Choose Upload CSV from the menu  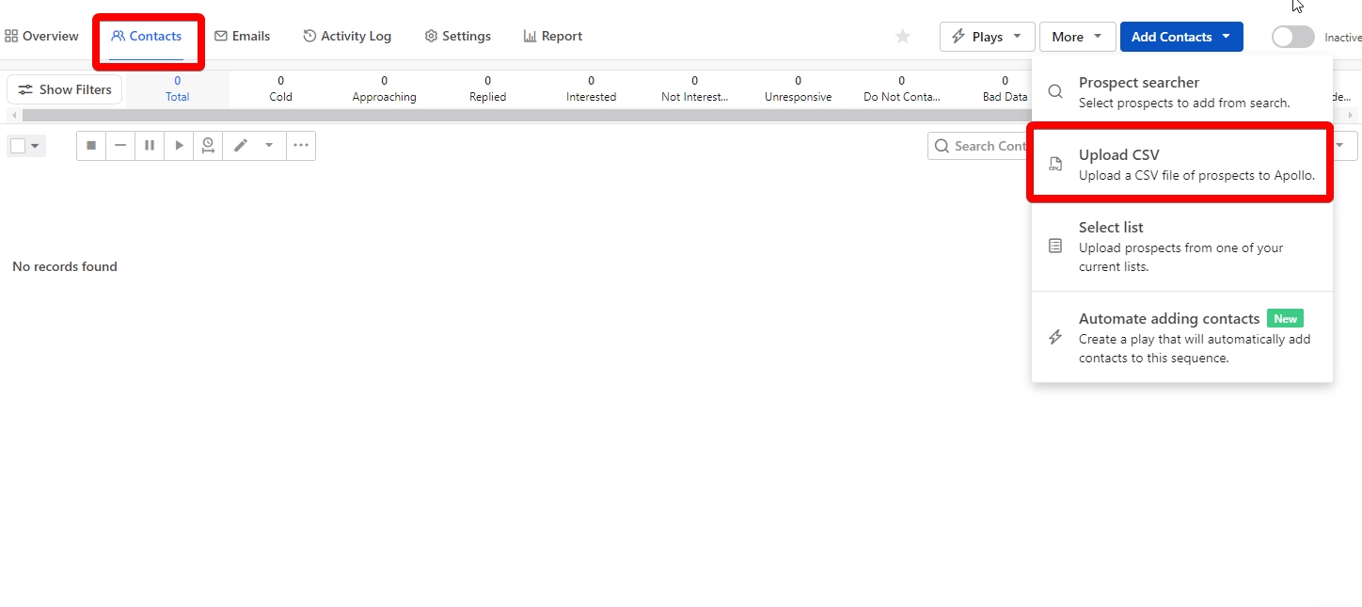[x=1180, y=165]
